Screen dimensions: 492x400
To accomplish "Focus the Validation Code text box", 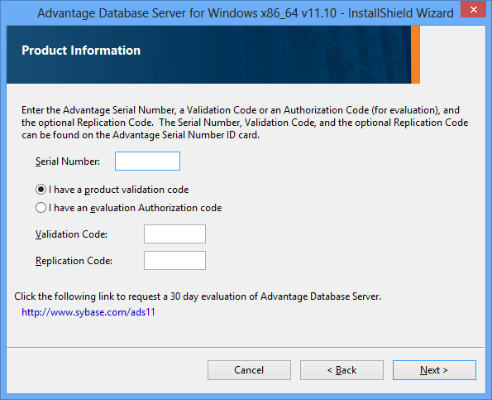I will (x=174, y=234).
